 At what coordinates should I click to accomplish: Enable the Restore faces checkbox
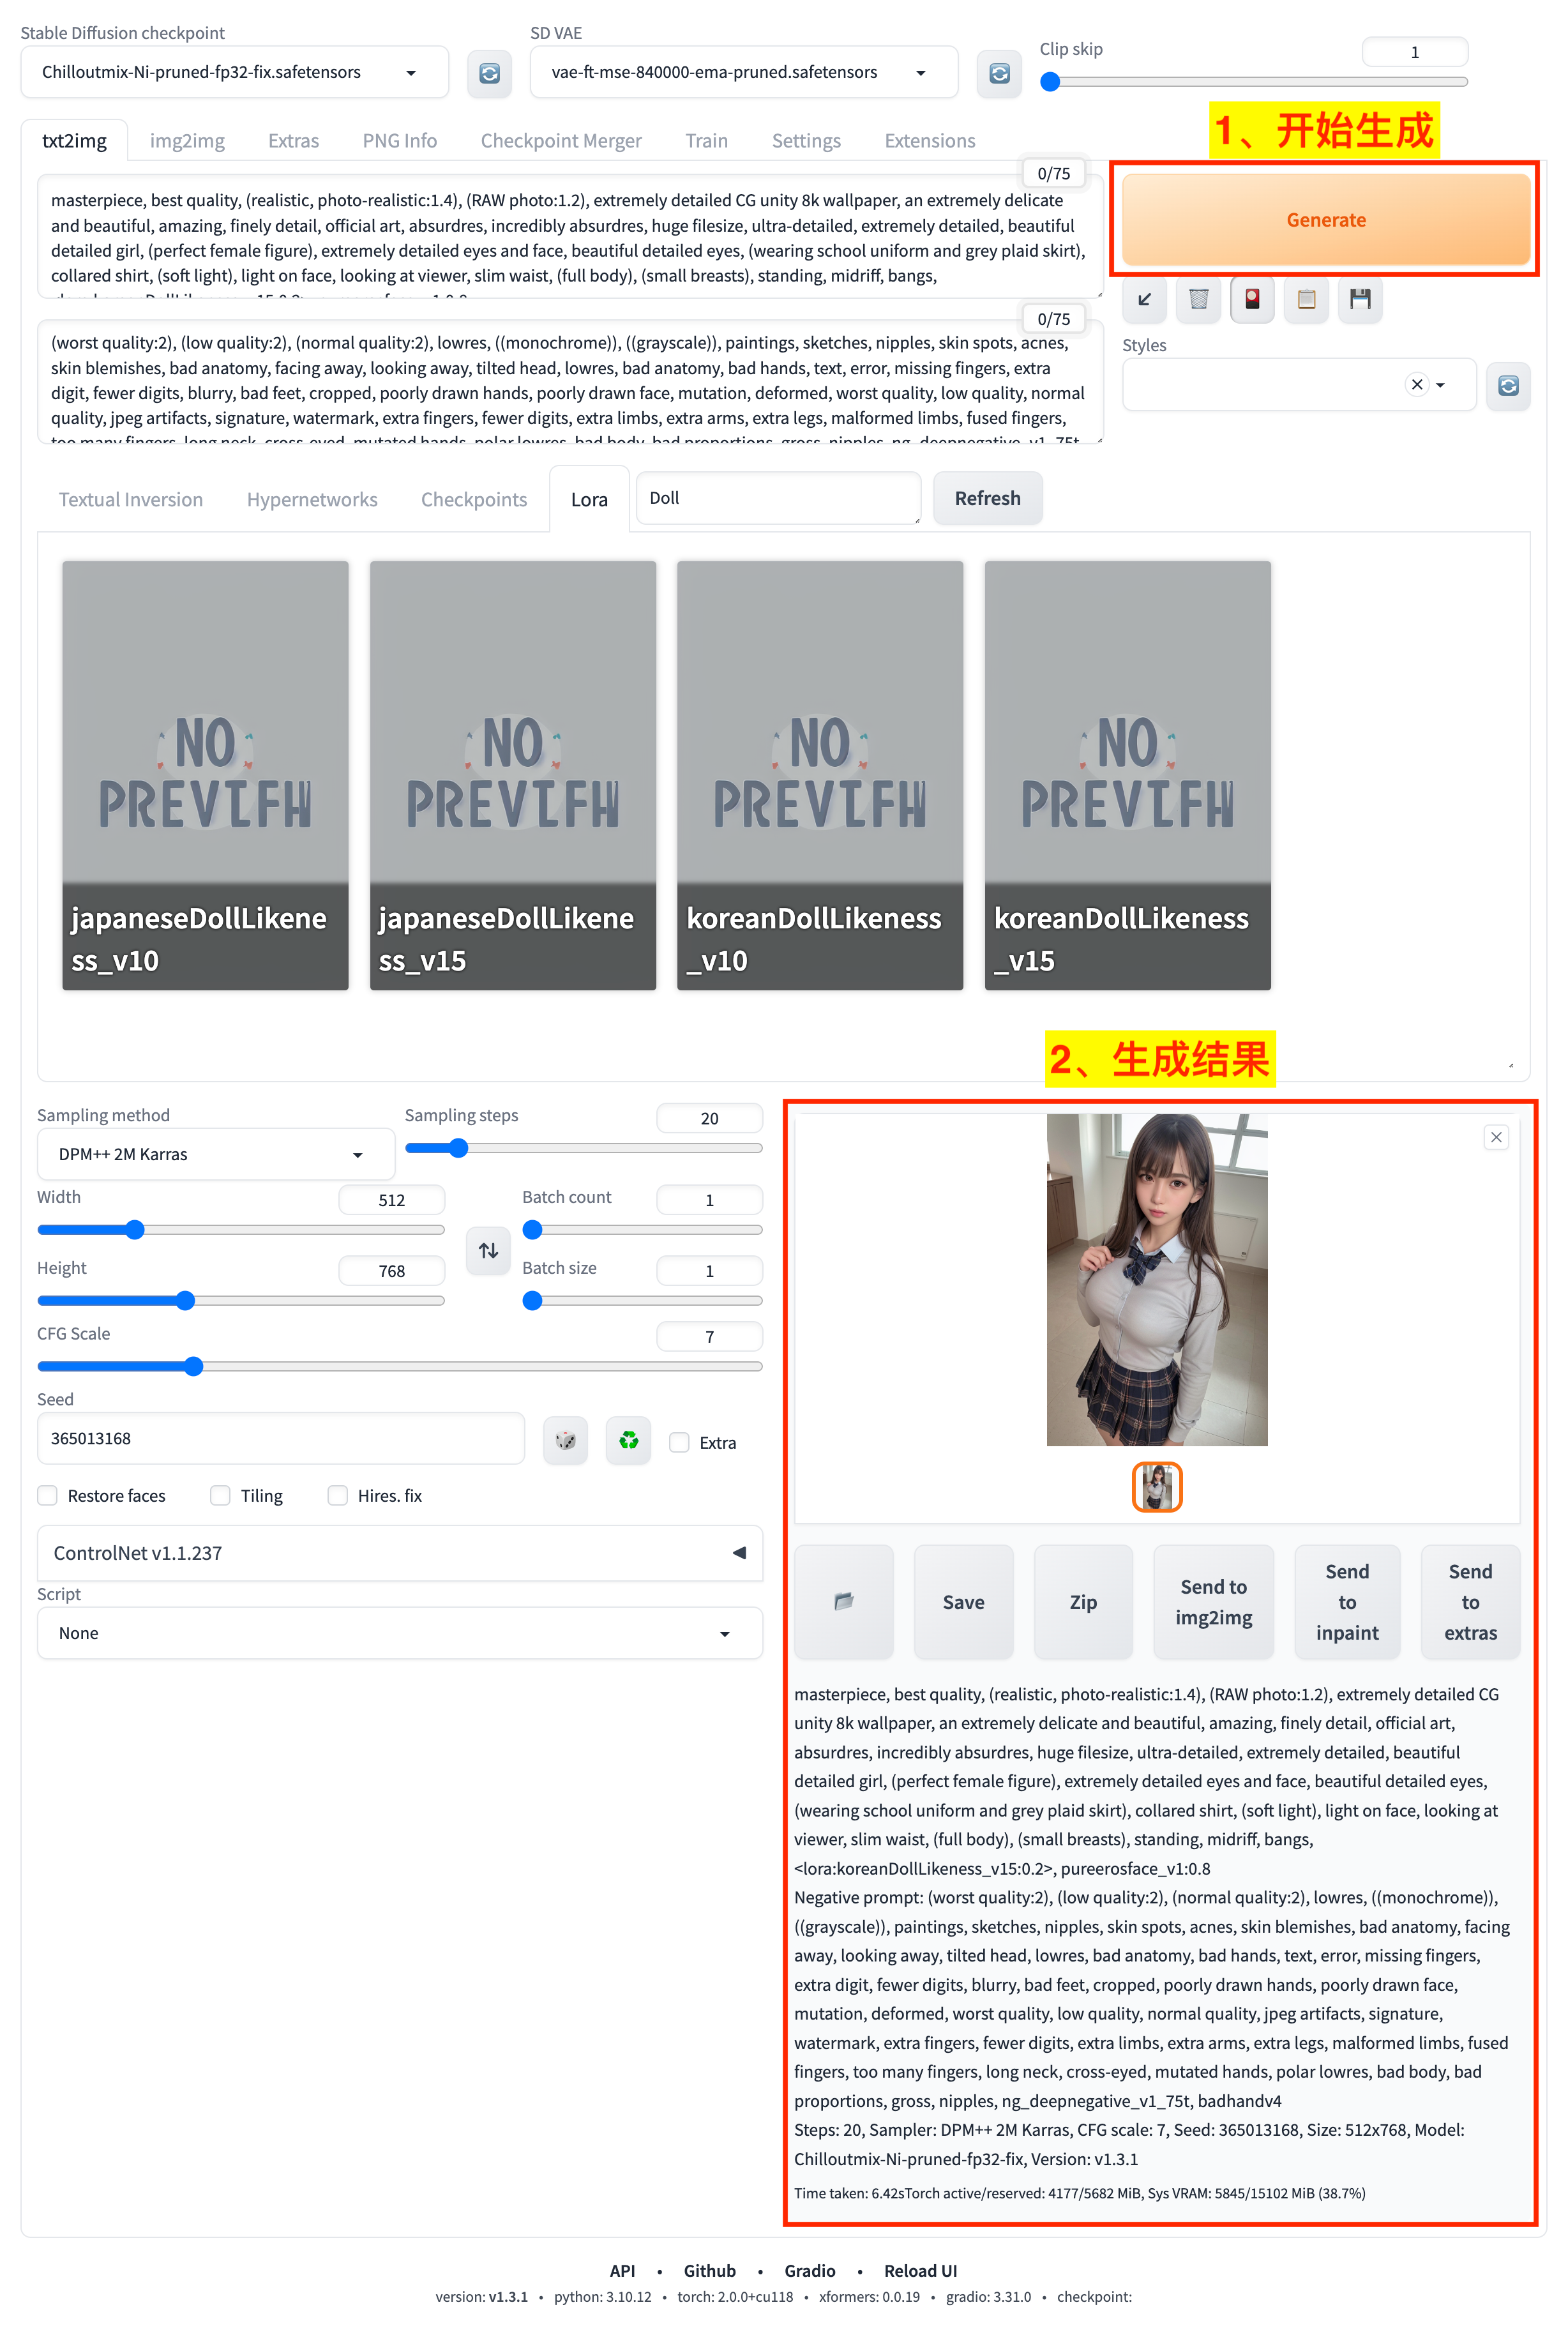[x=48, y=1495]
